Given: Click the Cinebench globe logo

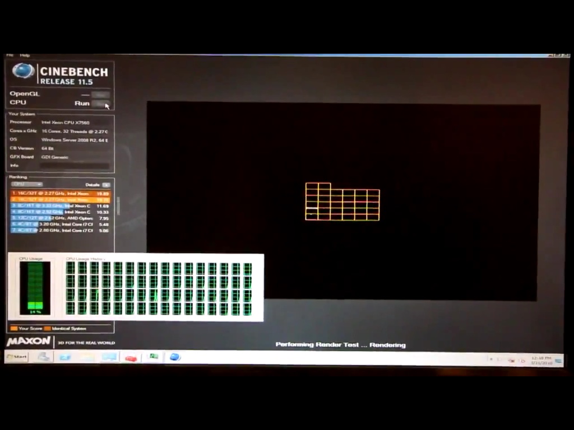Looking at the screenshot, I should point(23,71).
